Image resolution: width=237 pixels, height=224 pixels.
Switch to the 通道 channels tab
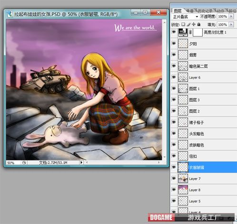coord(189,11)
